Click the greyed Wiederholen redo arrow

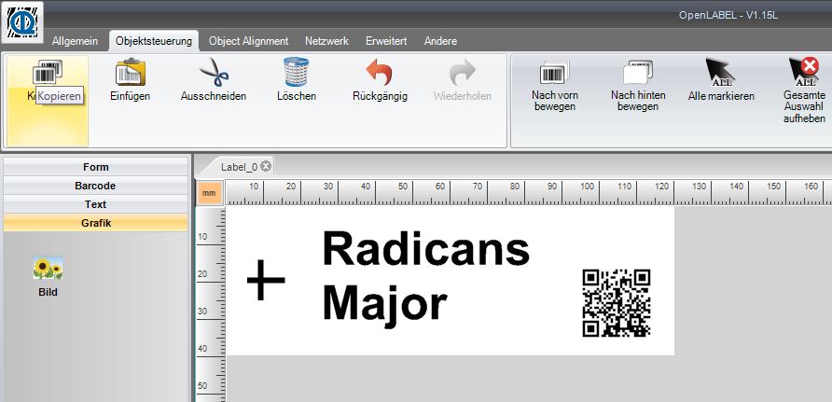click(462, 72)
